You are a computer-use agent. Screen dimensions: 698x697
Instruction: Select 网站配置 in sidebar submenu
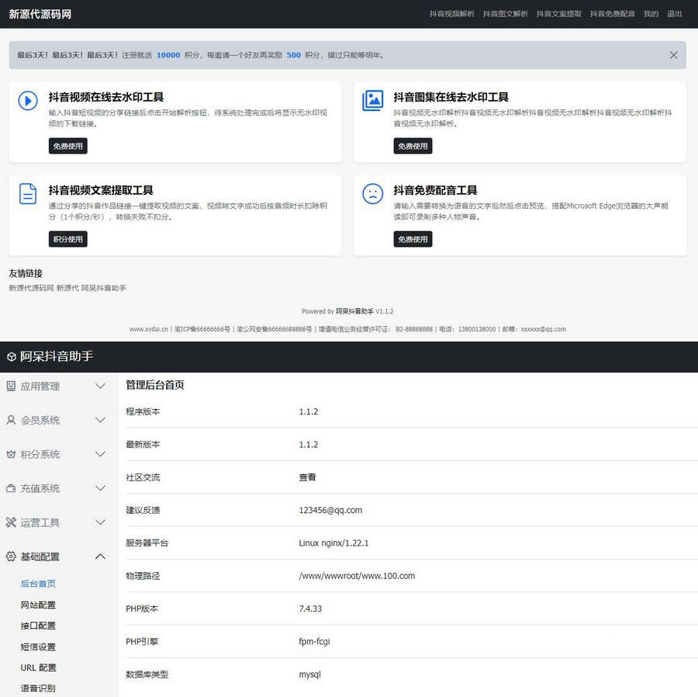(38, 605)
